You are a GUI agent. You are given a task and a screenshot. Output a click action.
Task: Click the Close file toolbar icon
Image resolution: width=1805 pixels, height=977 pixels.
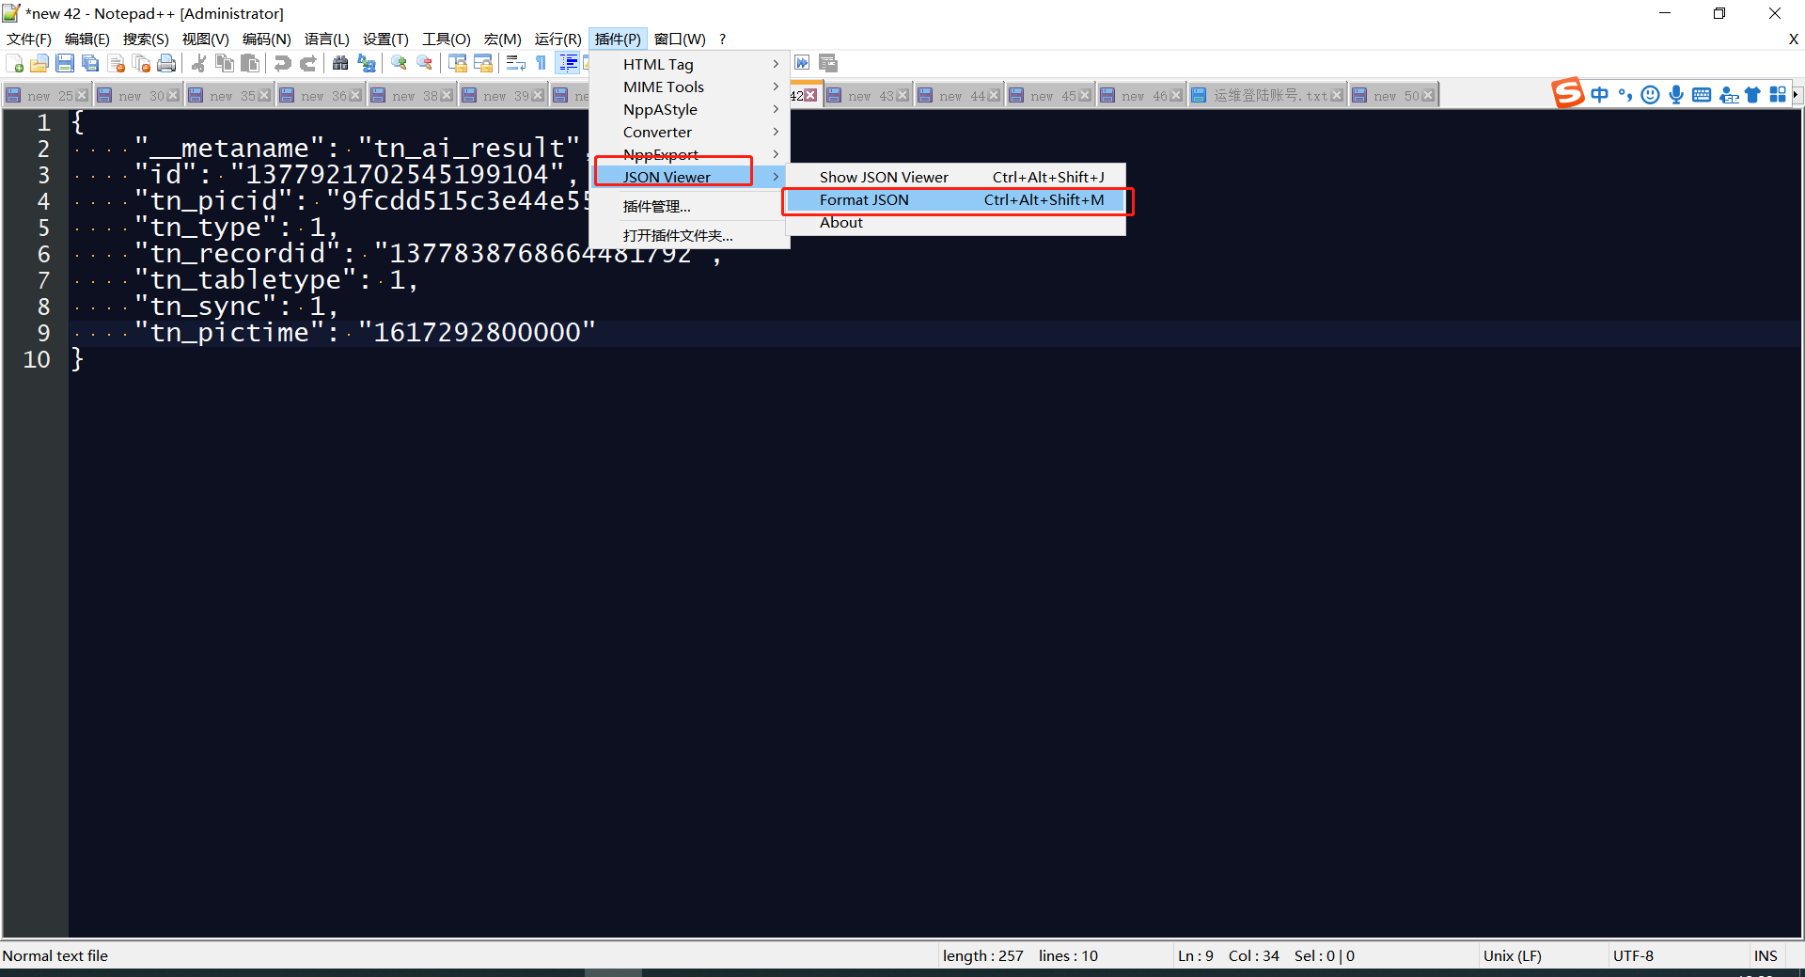point(116,63)
